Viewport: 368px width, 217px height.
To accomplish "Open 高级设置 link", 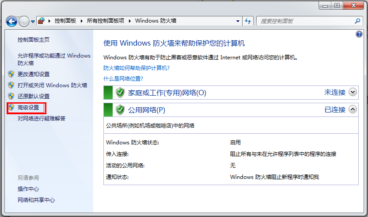I will point(28,108).
